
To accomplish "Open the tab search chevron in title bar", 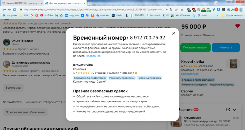I will [x=216, y=3].
